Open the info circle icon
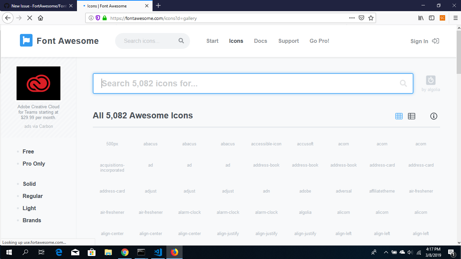The width and height of the screenshot is (461, 259). click(434, 116)
